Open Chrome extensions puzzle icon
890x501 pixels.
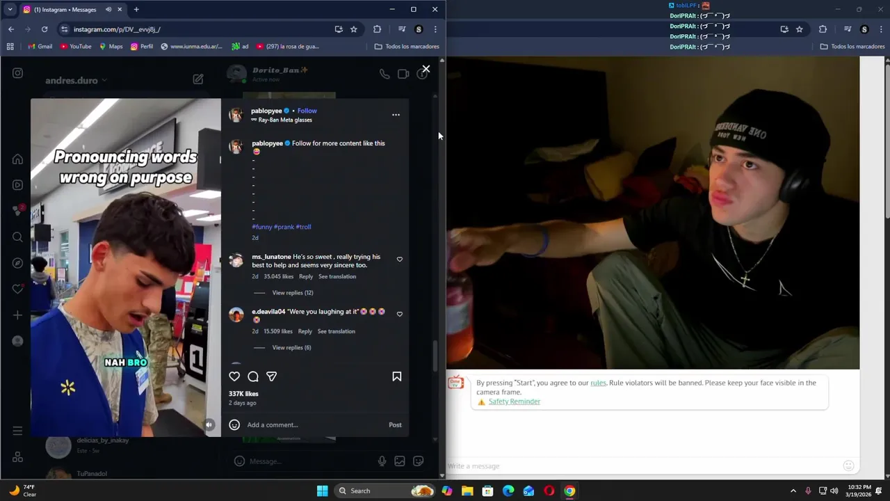click(x=378, y=29)
